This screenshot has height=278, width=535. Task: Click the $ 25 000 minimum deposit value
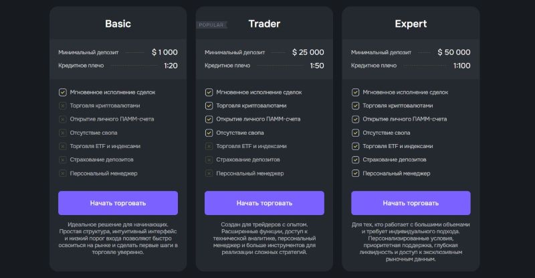[308, 52]
